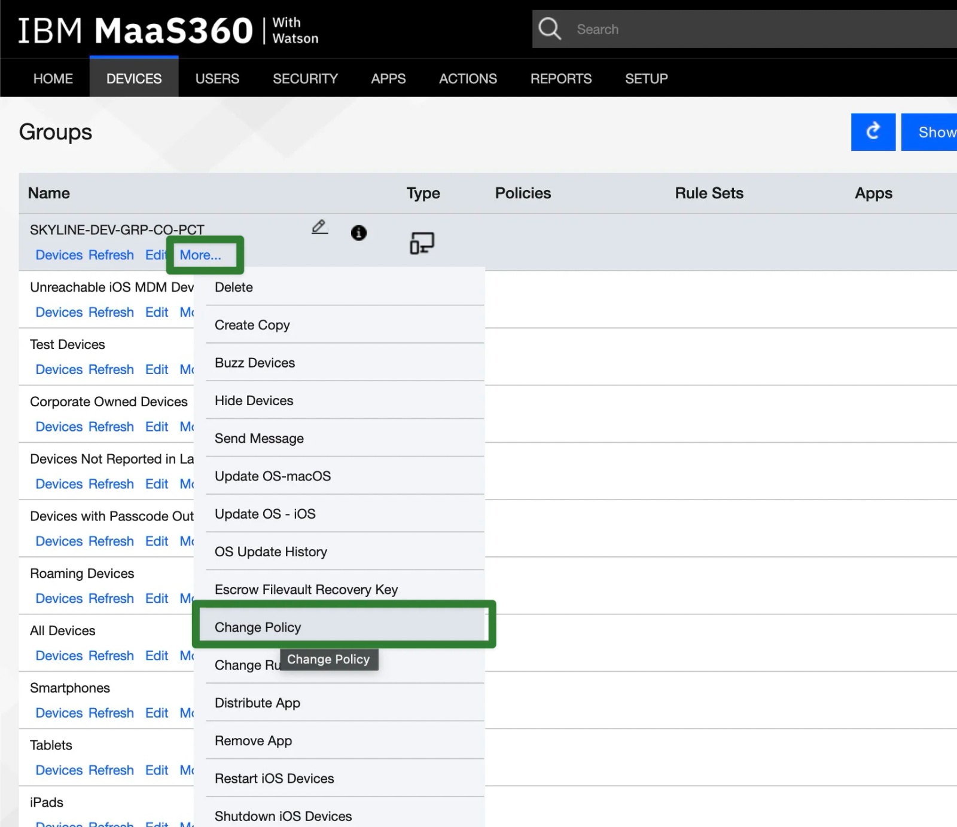Choose Delete from the More menu
957x827 pixels.
pyautogui.click(x=345, y=287)
